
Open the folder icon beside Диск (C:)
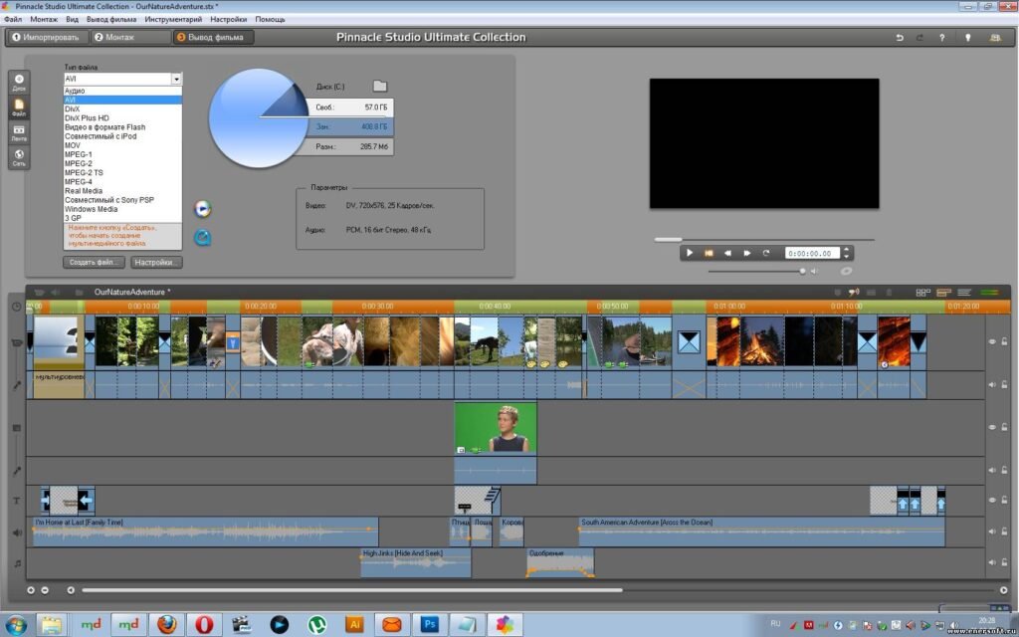[x=379, y=86]
